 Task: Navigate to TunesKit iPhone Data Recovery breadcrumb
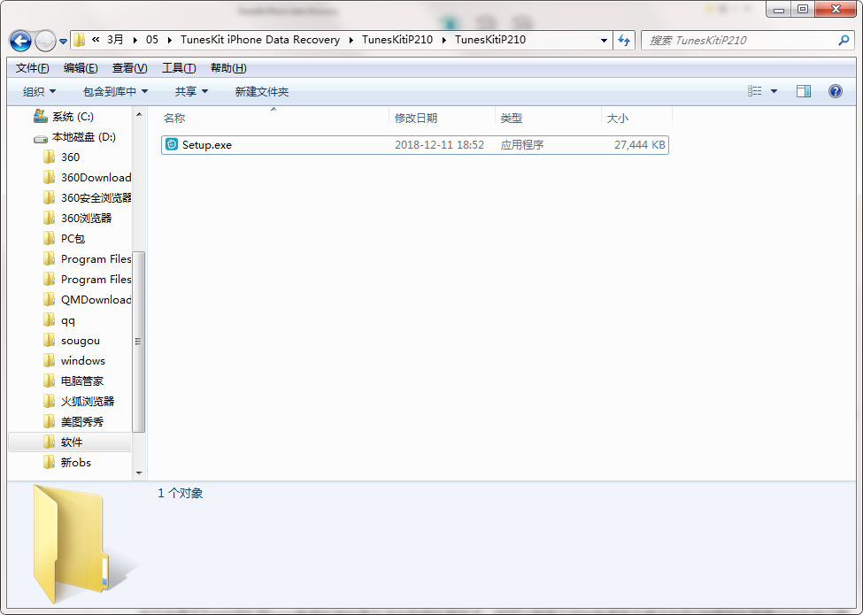[259, 40]
